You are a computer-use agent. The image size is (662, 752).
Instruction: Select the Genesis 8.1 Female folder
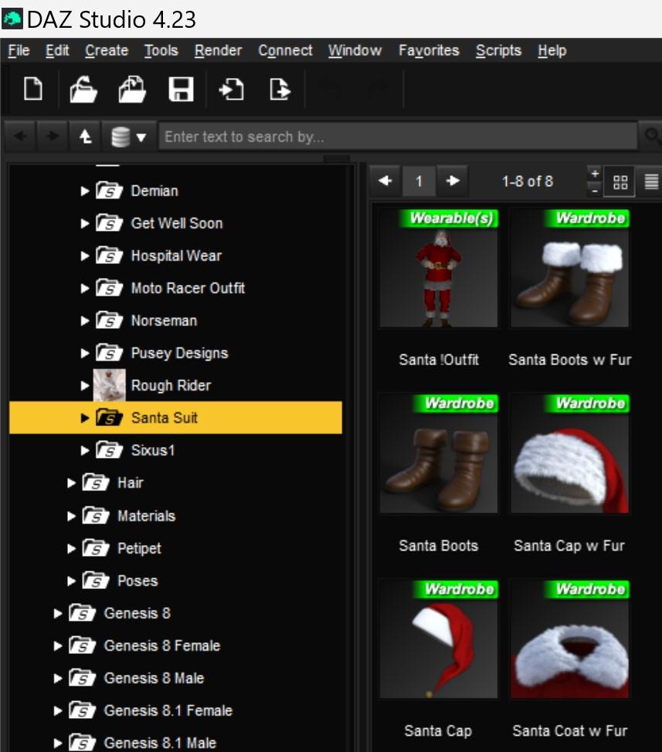pyautogui.click(x=168, y=710)
